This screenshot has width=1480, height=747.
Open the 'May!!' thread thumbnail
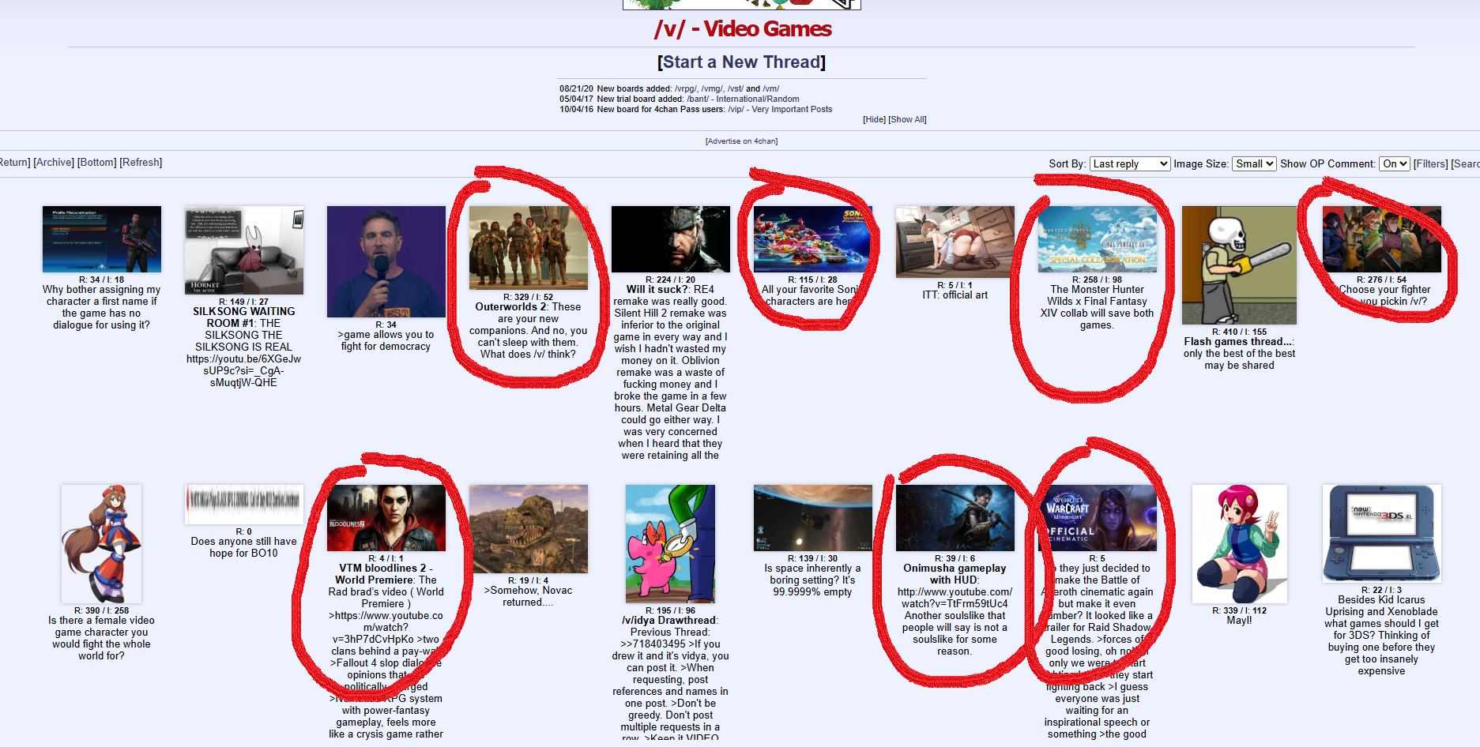pyautogui.click(x=1240, y=544)
